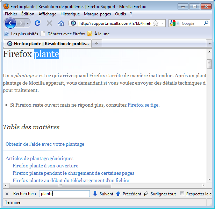
Task: Click the horizontal scrollbar thumb
Action: point(60,186)
